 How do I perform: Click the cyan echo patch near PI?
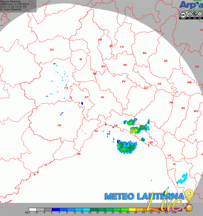[182, 179]
